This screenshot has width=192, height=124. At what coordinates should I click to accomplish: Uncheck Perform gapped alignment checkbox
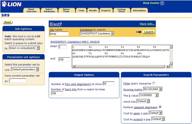pyautogui.click(x=160, y=107)
